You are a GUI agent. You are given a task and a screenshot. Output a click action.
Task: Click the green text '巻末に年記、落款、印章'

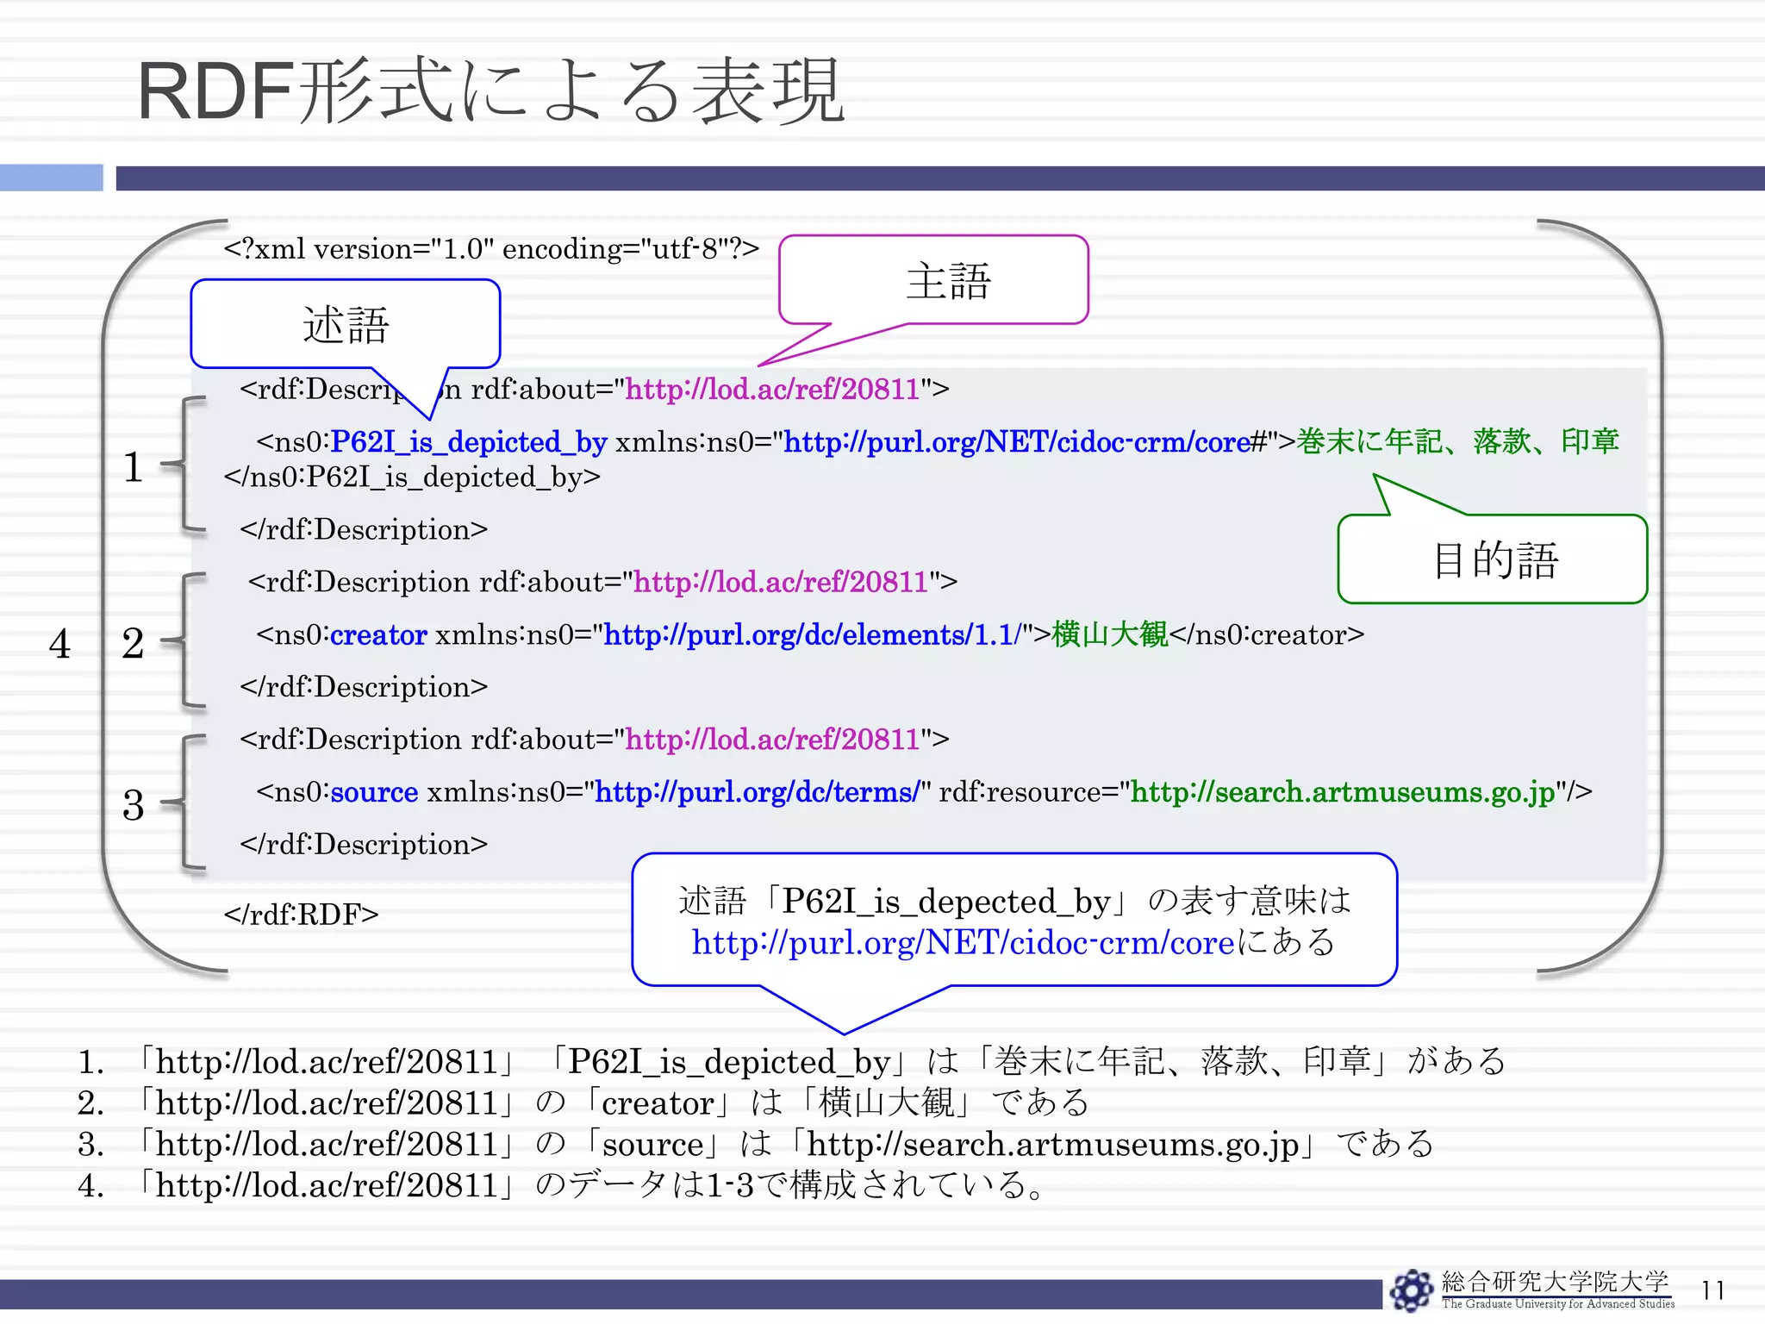point(1458,441)
